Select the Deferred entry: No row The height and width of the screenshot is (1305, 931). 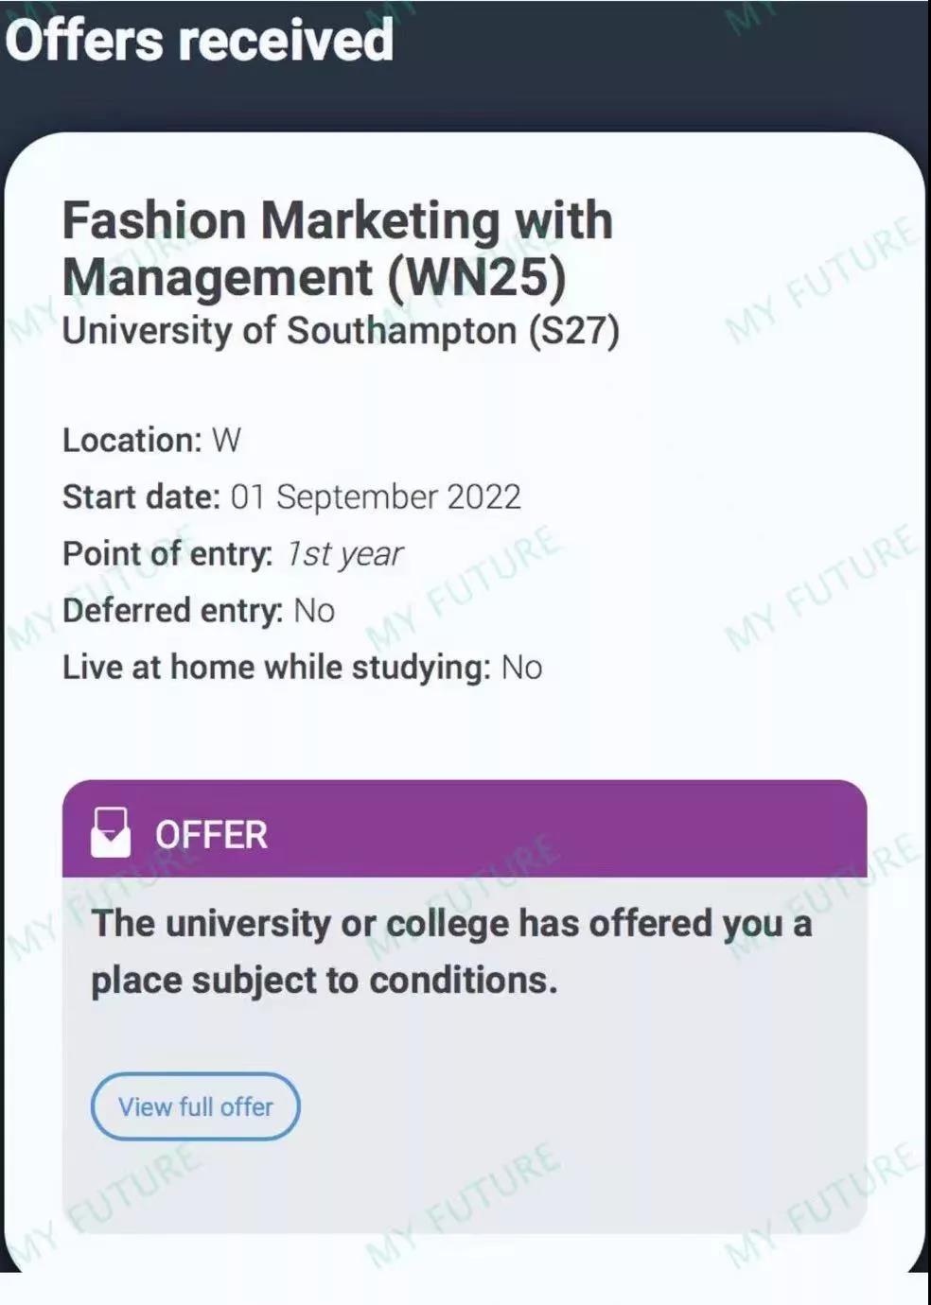(x=199, y=610)
